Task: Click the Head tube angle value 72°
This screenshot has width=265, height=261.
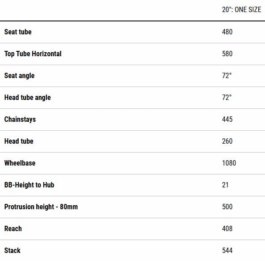Action: 227,98
